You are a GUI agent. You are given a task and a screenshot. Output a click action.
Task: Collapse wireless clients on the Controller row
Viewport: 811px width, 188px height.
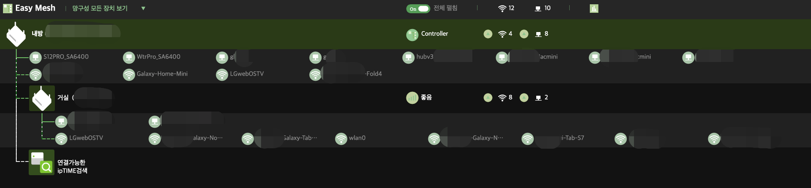pos(488,34)
